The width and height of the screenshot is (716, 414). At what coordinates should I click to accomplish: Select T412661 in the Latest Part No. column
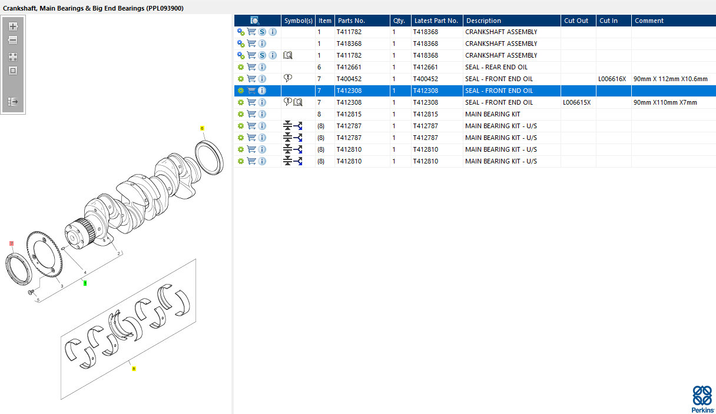[426, 67]
